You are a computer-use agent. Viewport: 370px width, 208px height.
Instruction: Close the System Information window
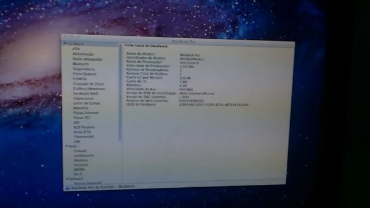coord(66,36)
